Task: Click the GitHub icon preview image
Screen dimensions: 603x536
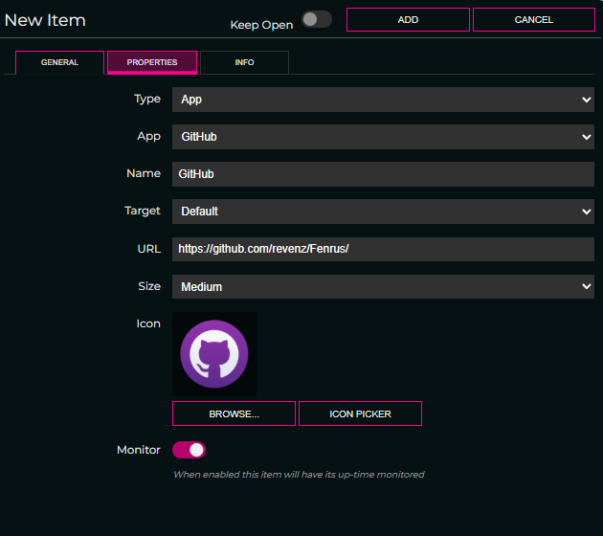Action: pyautogui.click(x=214, y=354)
